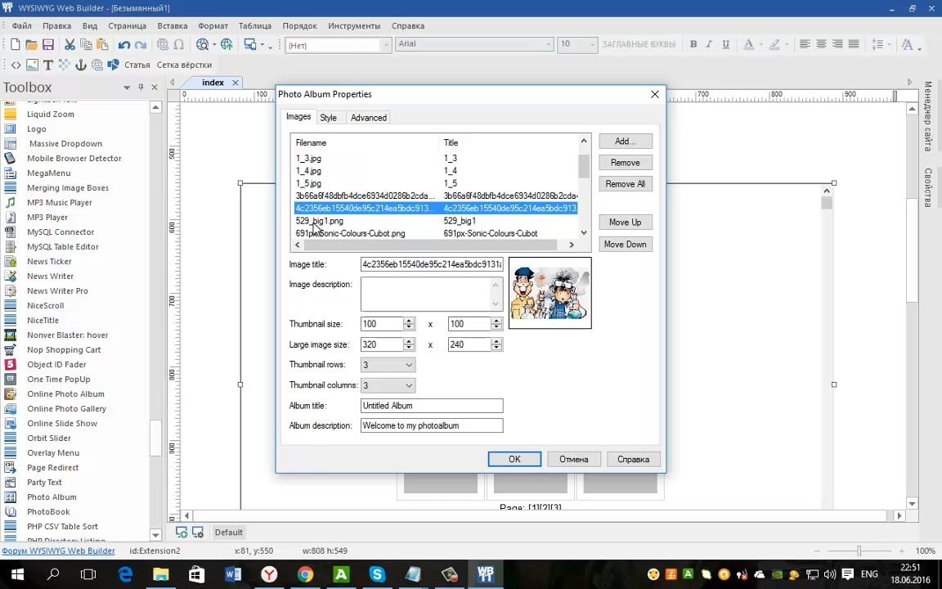The width and height of the screenshot is (942, 589).
Task: Insert HTML code with angle brackets icon
Action: tap(16, 65)
